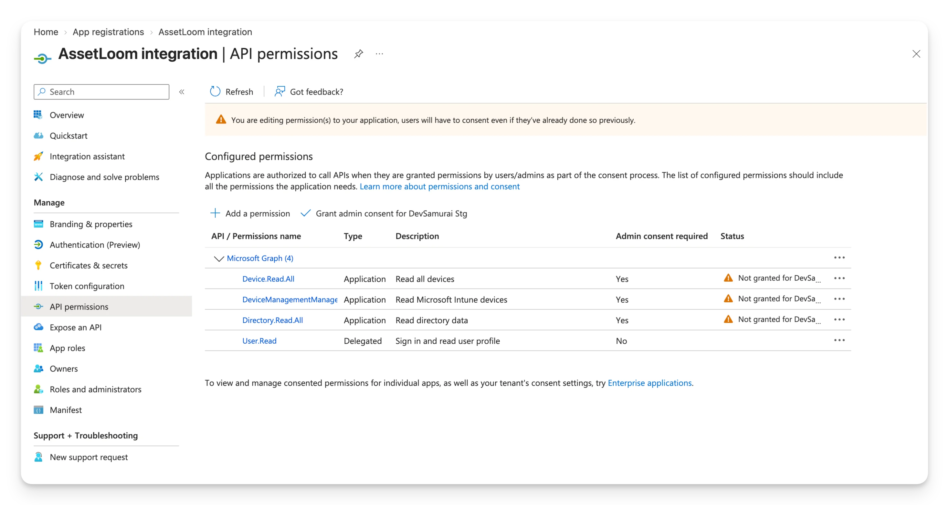
Task: Open options menu for Directory.Read.All row
Action: pos(839,319)
